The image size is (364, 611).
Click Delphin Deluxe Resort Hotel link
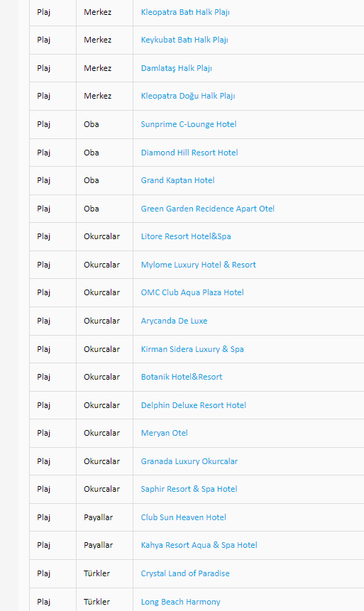(x=194, y=405)
